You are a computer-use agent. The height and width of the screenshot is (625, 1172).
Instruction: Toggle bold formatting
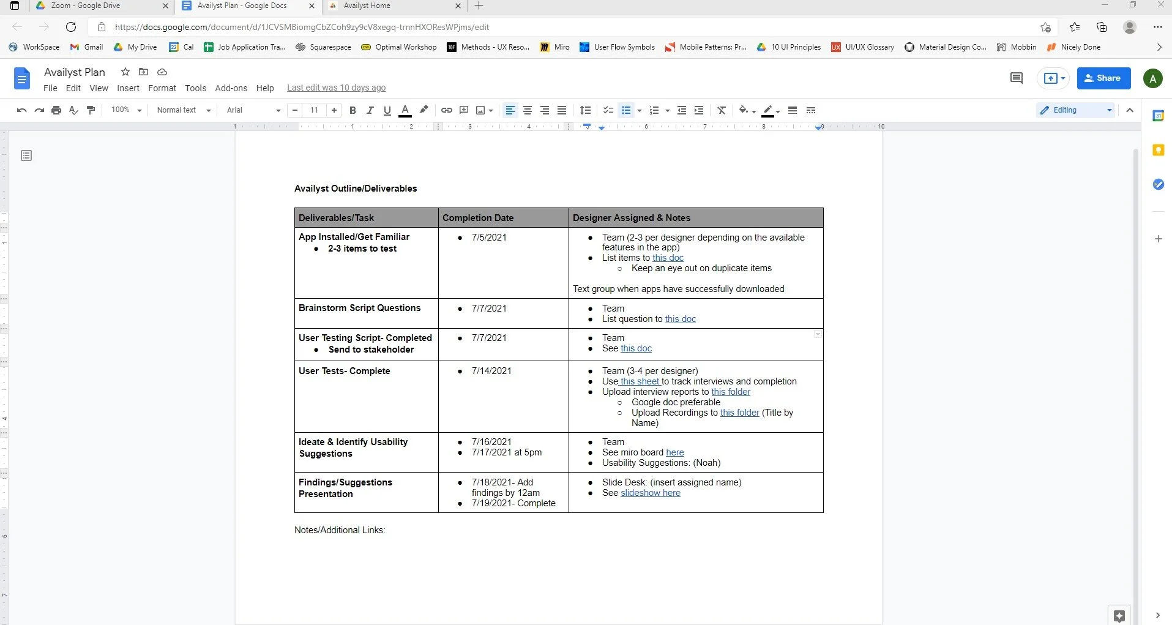(353, 110)
